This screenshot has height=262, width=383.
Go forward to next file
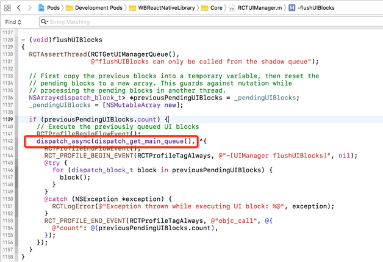(30, 8)
